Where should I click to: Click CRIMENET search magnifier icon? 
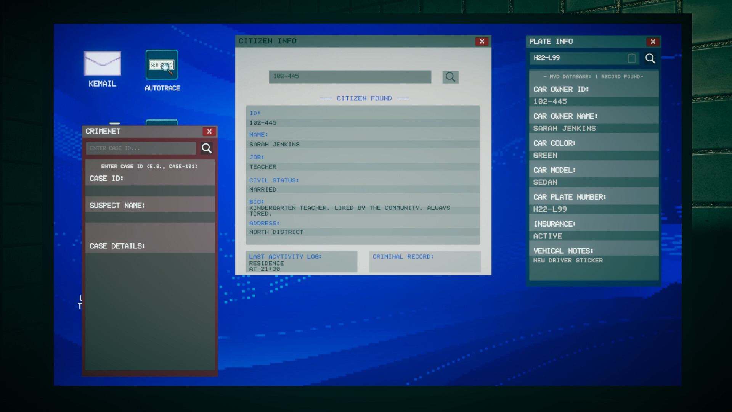(x=207, y=148)
